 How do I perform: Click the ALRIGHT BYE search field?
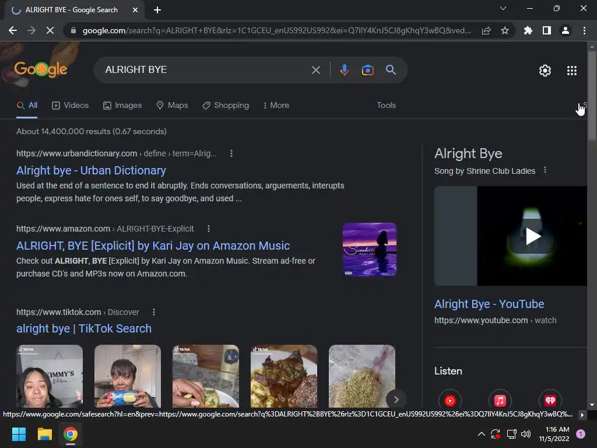click(206, 70)
